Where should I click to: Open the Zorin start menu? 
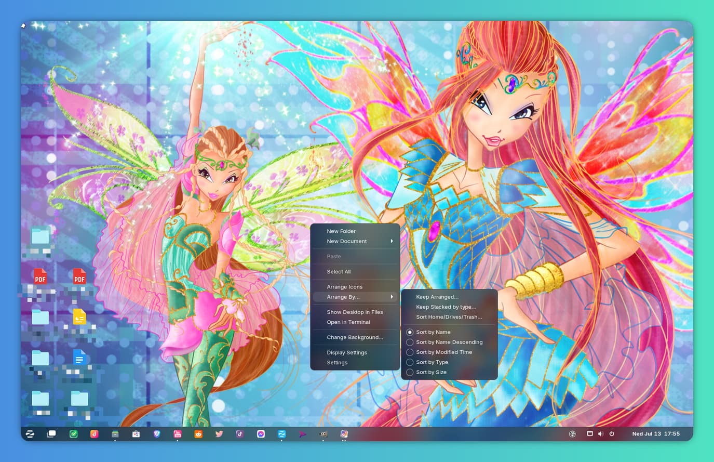30,434
